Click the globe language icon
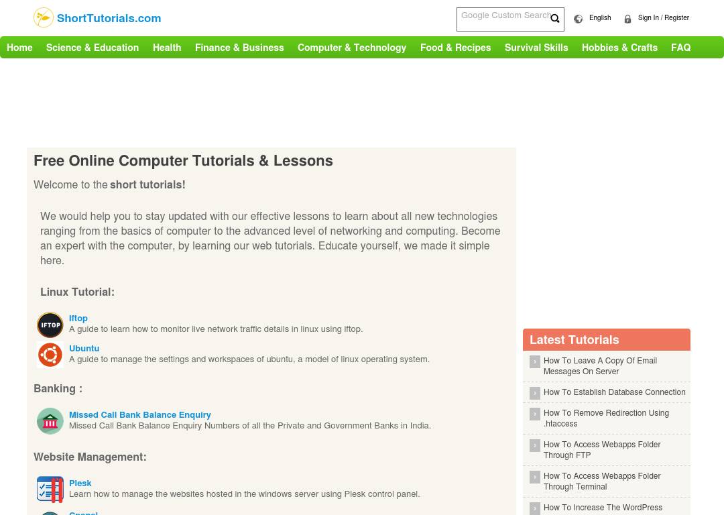The width and height of the screenshot is (724, 515). [x=578, y=19]
